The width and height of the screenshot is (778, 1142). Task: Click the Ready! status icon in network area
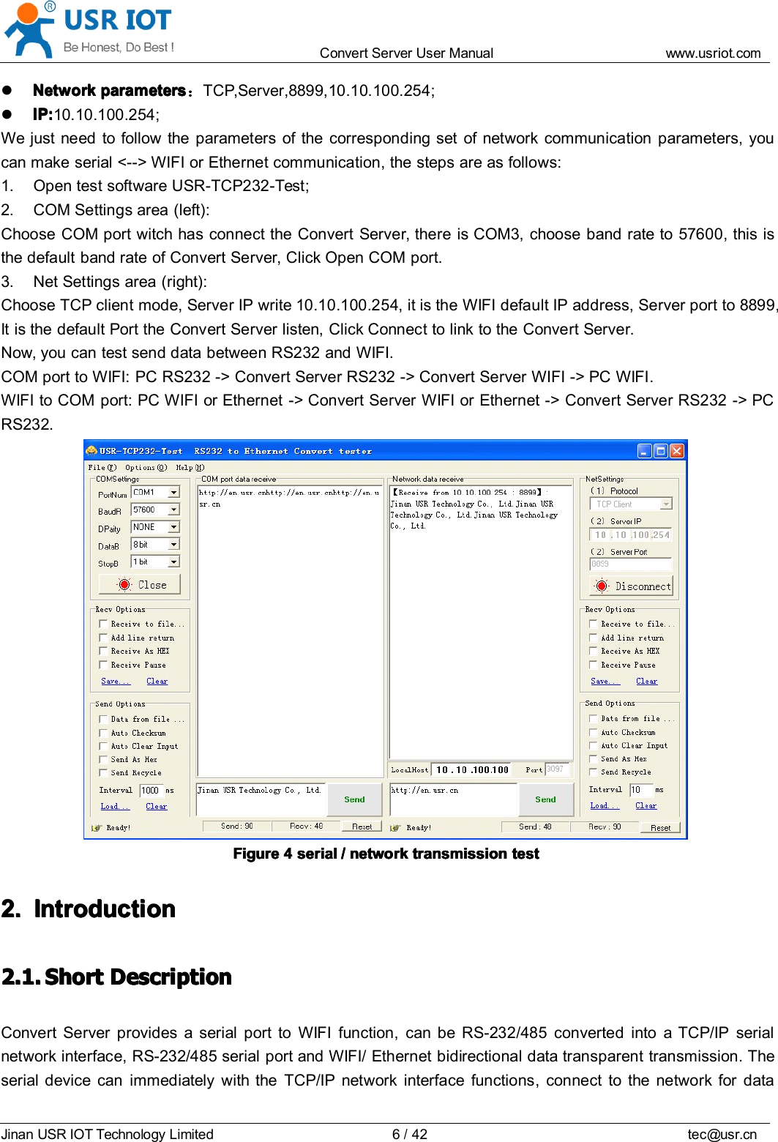click(x=397, y=828)
